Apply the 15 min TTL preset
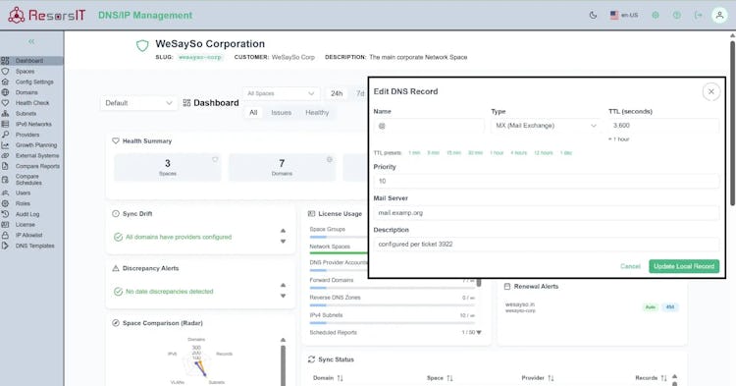The image size is (736, 386). (454, 153)
